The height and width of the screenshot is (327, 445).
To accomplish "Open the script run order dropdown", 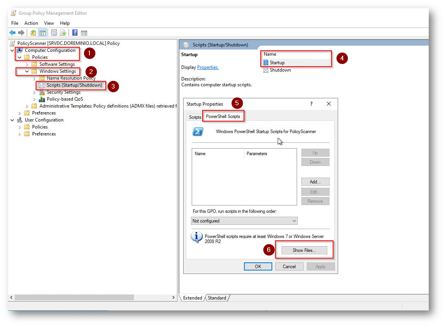I will [x=244, y=221].
